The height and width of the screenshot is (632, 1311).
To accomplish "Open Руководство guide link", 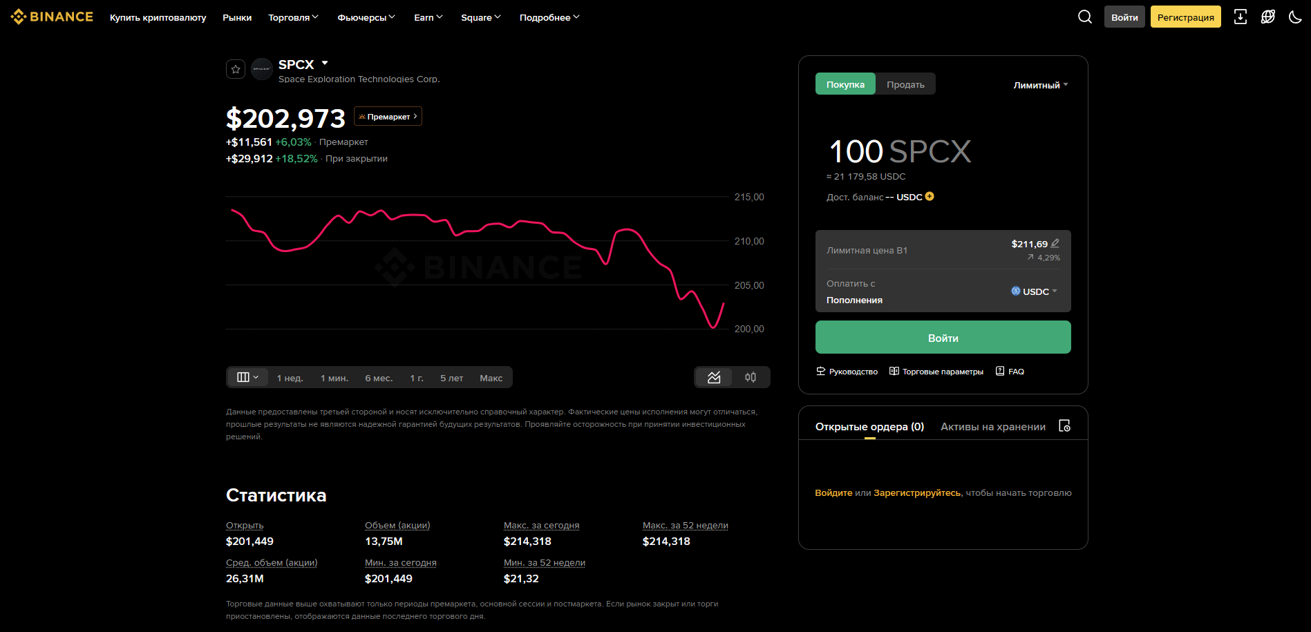I will click(x=847, y=372).
